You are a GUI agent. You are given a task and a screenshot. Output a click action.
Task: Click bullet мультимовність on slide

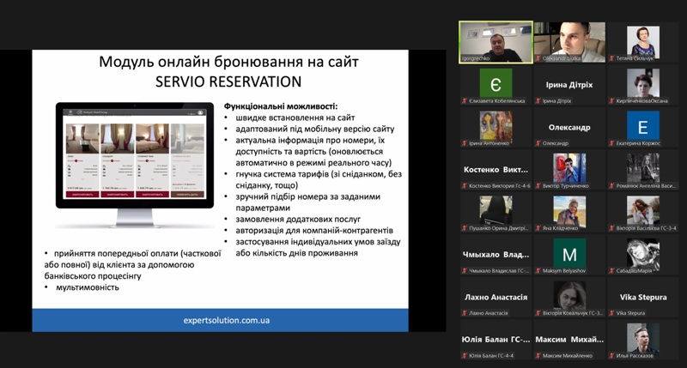[x=88, y=287]
